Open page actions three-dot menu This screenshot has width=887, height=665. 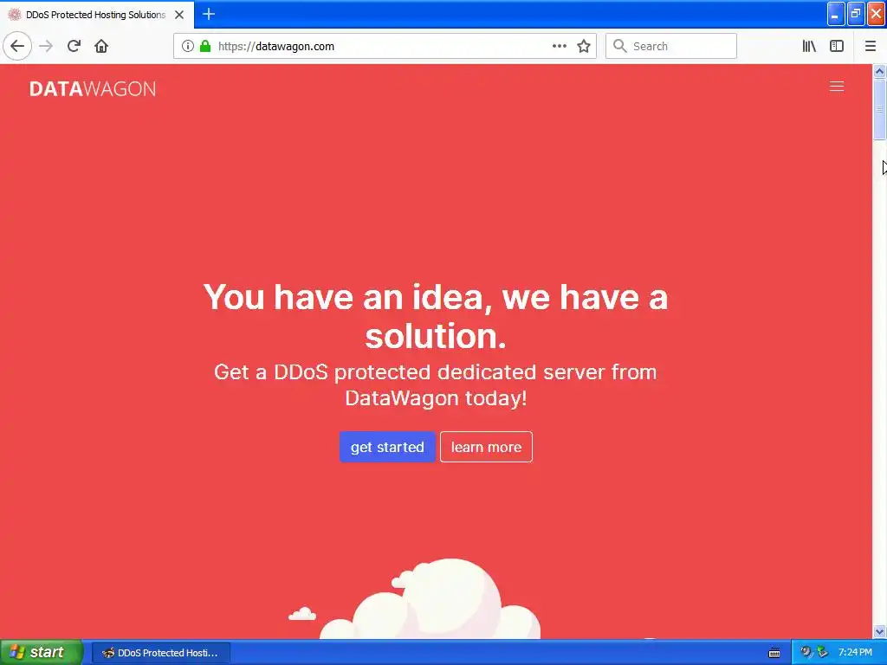[x=559, y=47]
